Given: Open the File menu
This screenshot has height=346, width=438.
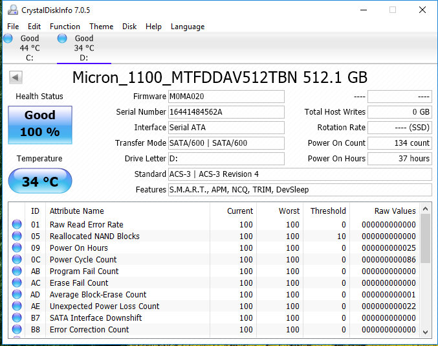Looking at the screenshot, I should pos(13,27).
